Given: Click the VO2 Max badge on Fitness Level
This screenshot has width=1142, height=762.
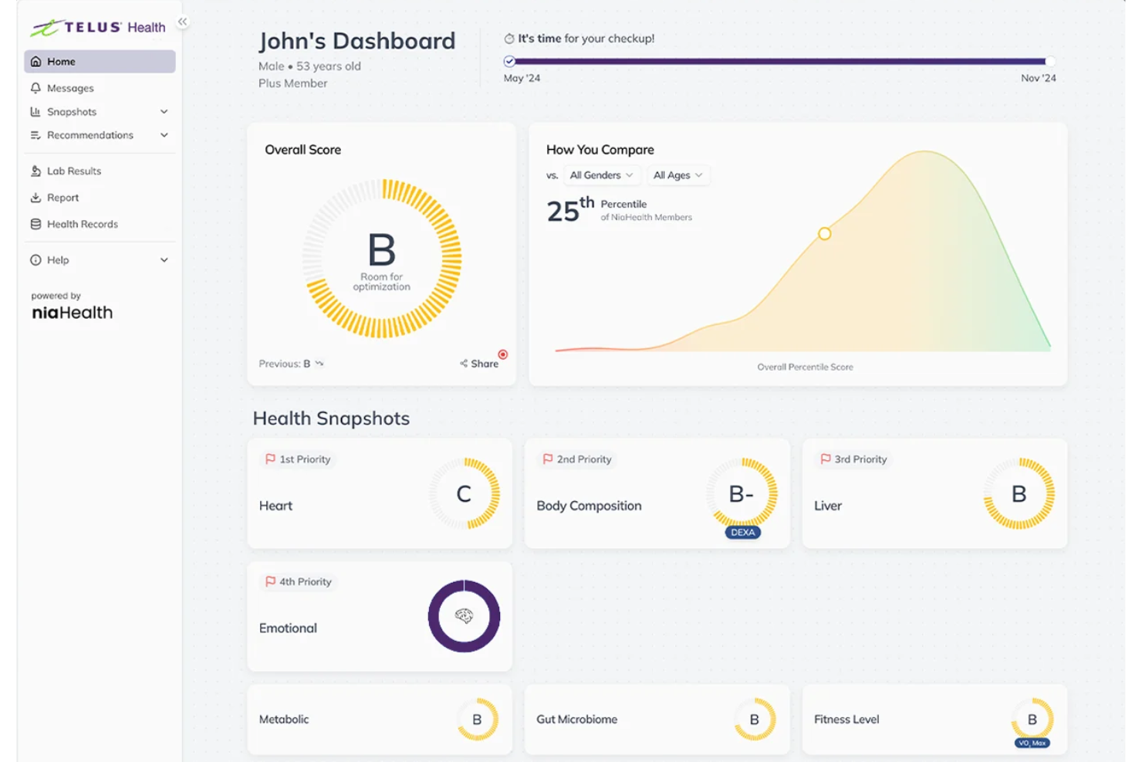Looking at the screenshot, I should point(1032,743).
